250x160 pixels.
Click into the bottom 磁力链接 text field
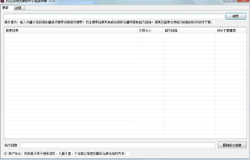(118, 145)
